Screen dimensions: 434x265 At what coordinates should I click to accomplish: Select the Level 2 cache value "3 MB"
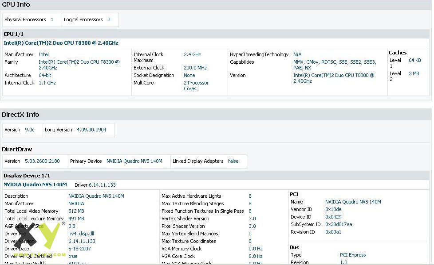pos(414,73)
